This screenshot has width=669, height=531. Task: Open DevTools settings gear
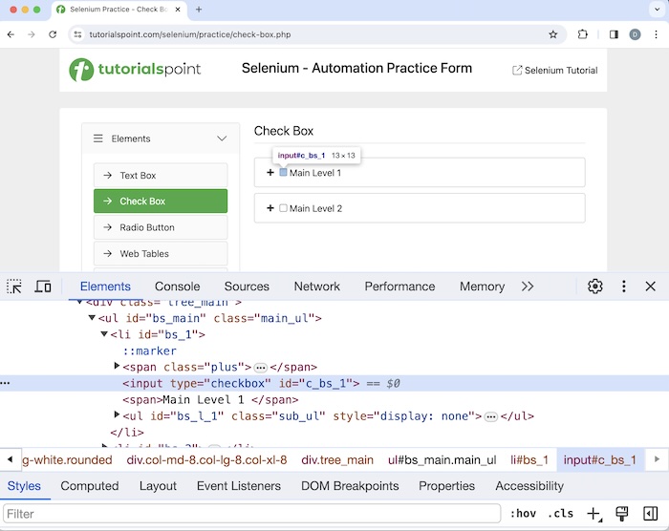tap(594, 287)
